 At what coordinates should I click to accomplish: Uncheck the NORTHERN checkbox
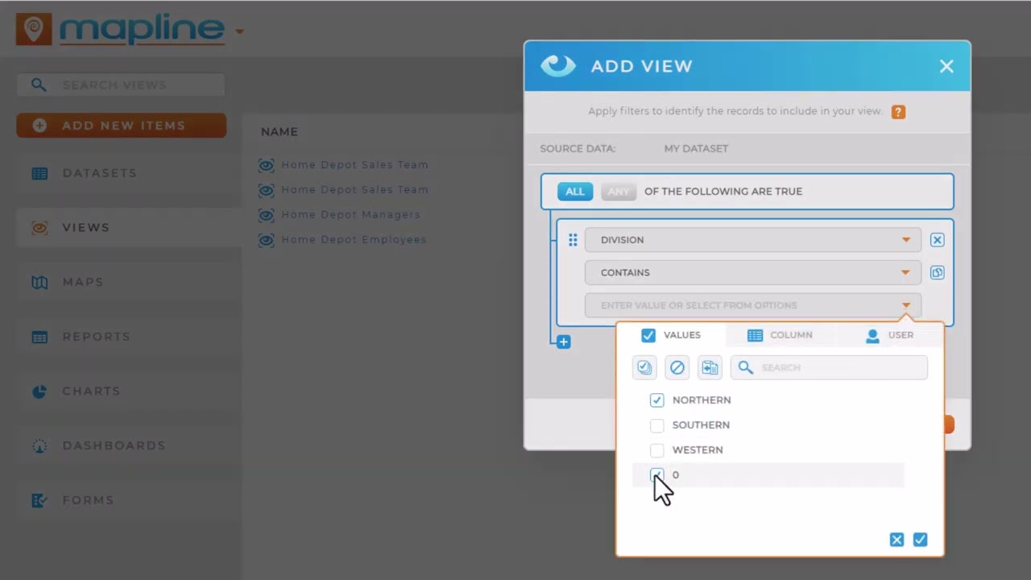click(657, 400)
